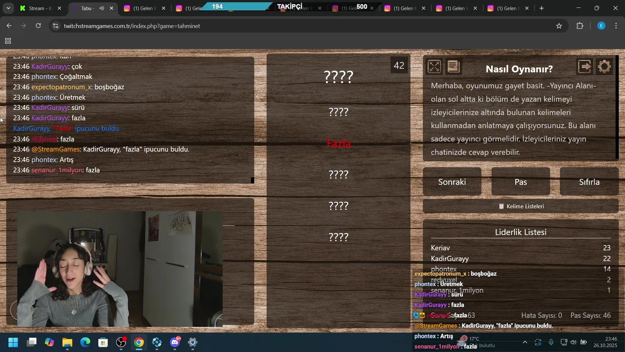
Task: Click the revealed word Fazla
Action: [x=338, y=144]
